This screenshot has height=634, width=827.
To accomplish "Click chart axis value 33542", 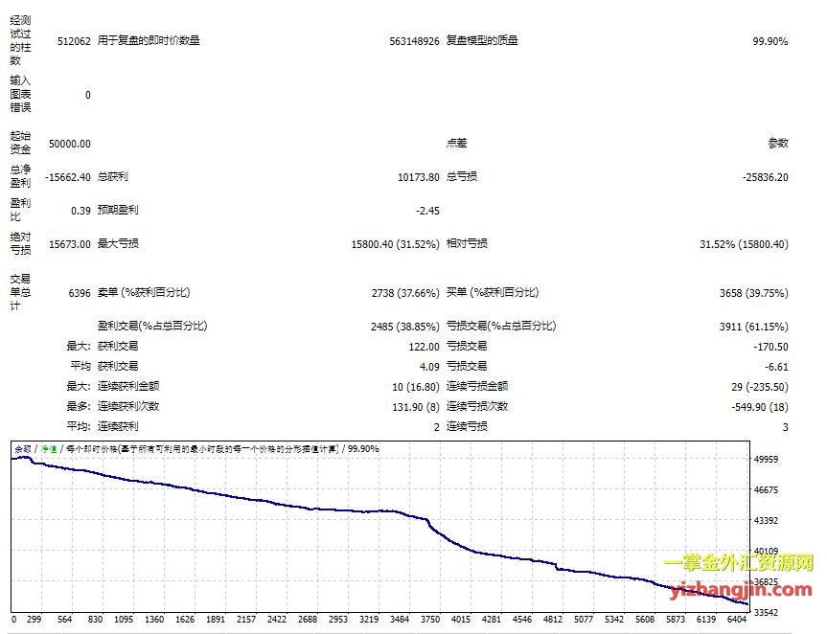I will coord(766,612).
